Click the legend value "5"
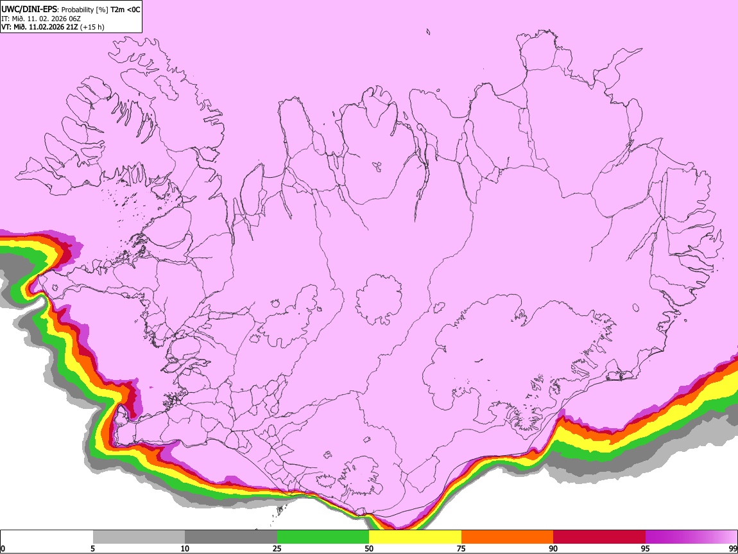Screen dimensions: 738x554 tap(92, 549)
